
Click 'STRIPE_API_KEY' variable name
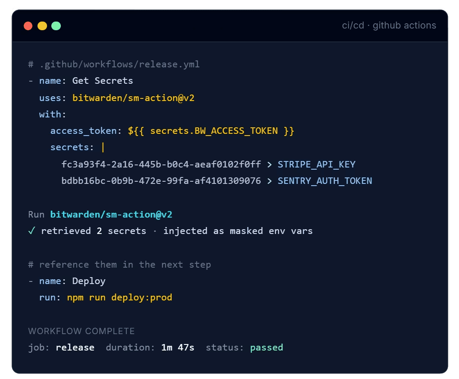pos(317,164)
